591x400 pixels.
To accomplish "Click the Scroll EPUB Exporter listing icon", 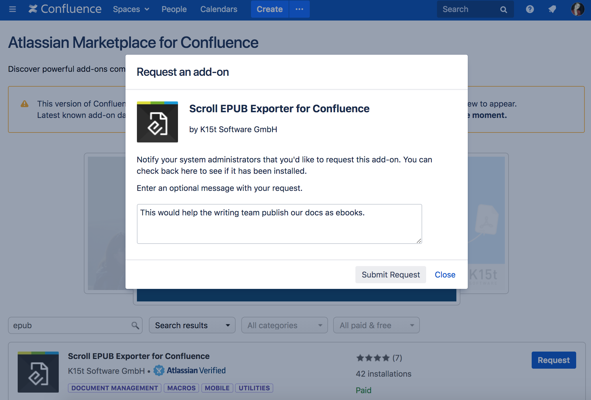I will point(38,372).
